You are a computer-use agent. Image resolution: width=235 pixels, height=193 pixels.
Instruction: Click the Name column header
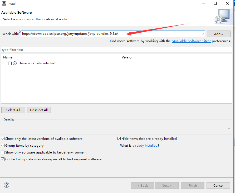[61, 57]
